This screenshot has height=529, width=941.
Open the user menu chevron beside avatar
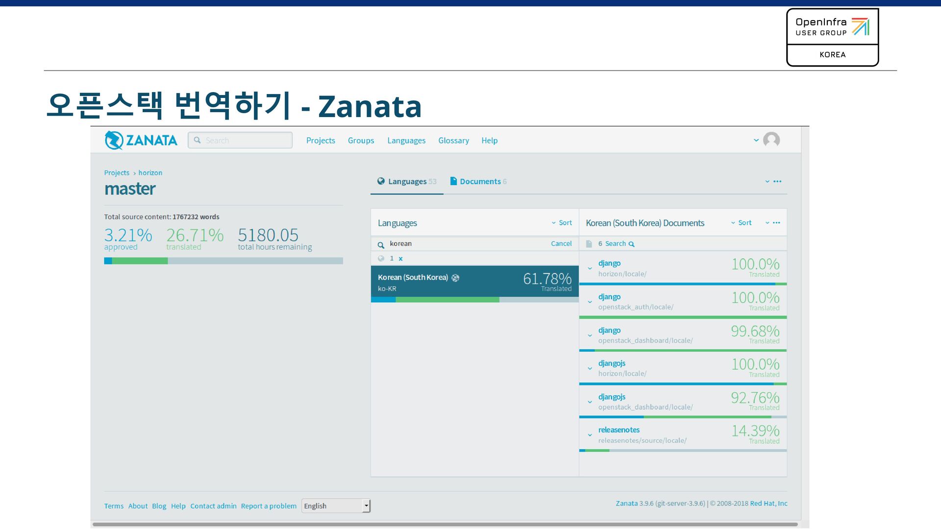[x=756, y=140]
